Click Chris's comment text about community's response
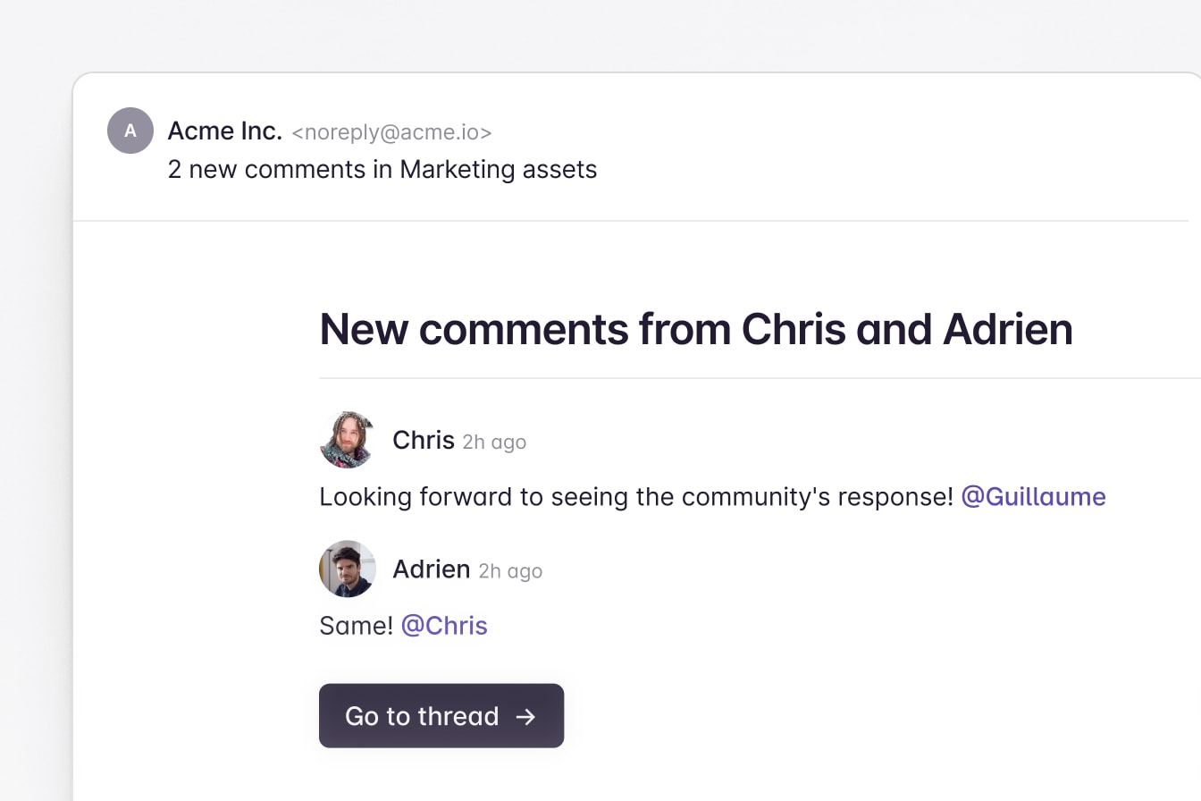The image size is (1201, 801). pos(635,496)
